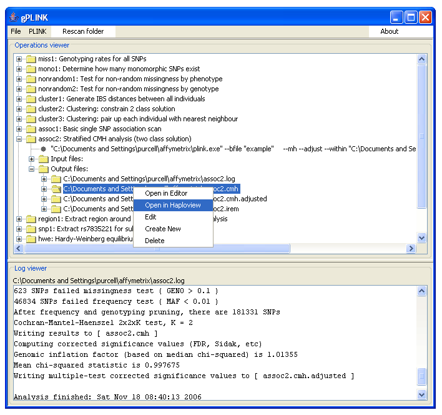Expand the assoc2.cmh.adjusted output file node
Screen dimensions: 442x415
click(x=44, y=199)
